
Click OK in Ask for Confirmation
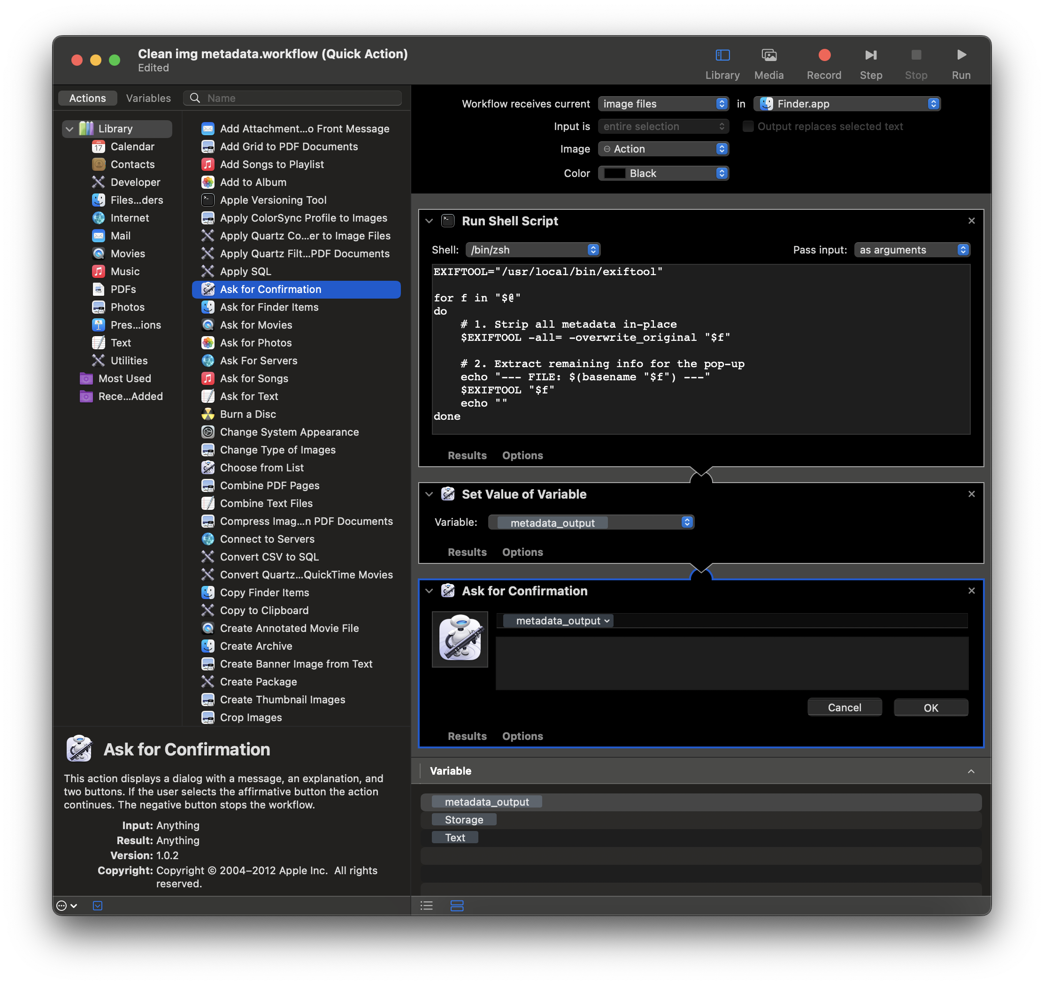click(930, 707)
